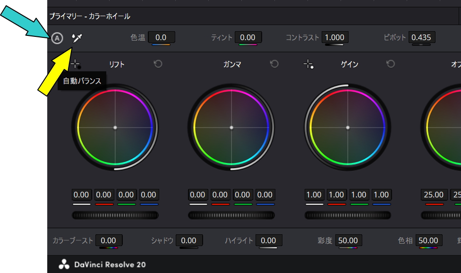Reset the Lift (リフト) color wheel
Screen dimensions: 461x273
[x=158, y=64]
